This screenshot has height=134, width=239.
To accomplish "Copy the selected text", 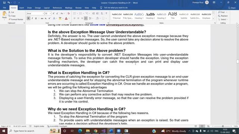I will [12, 16].
